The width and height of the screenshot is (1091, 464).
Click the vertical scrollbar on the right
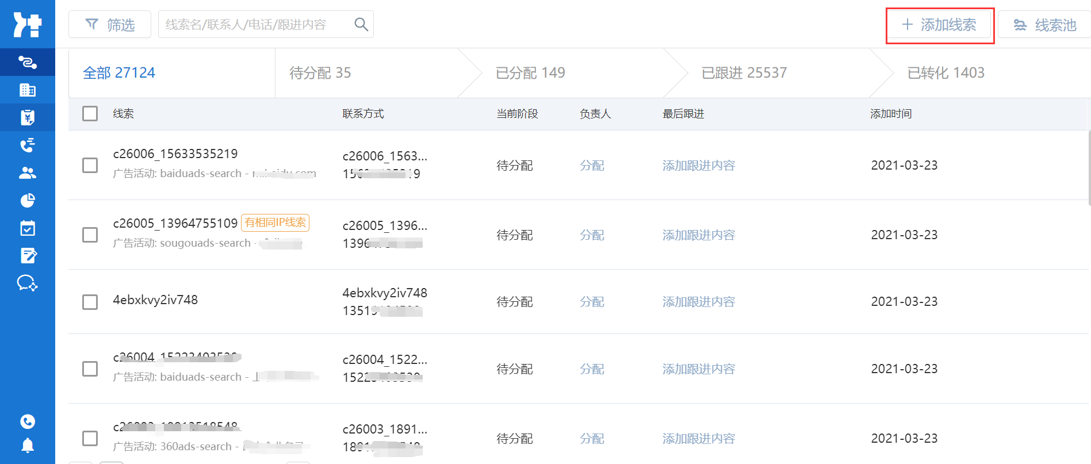(1089, 168)
